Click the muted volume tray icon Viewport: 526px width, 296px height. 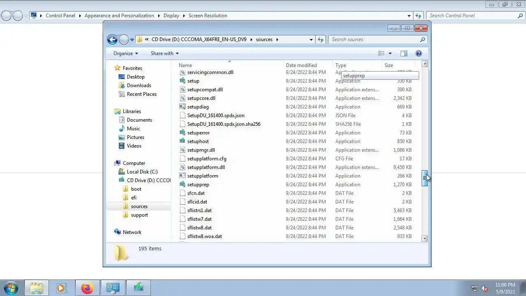[x=484, y=288]
